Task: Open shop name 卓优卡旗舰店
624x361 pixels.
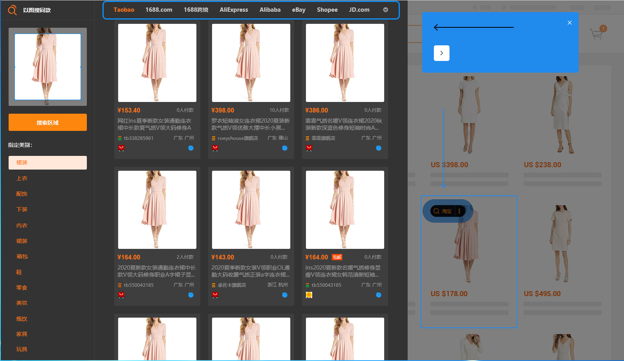Action: [232, 285]
